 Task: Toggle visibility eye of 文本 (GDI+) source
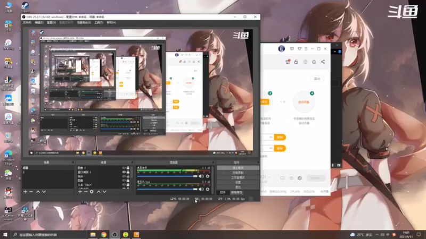pyautogui.click(x=124, y=185)
